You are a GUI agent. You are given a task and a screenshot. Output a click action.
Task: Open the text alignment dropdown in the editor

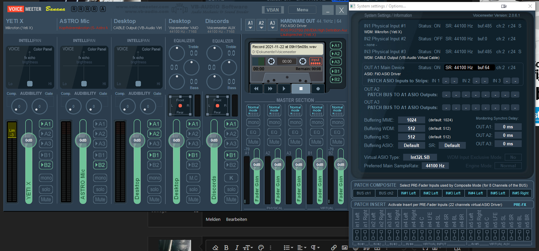point(302,248)
